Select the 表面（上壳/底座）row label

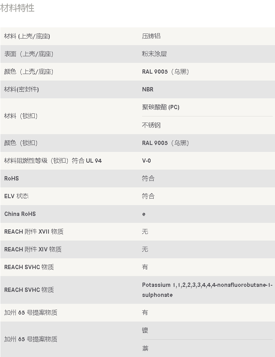click(29, 54)
